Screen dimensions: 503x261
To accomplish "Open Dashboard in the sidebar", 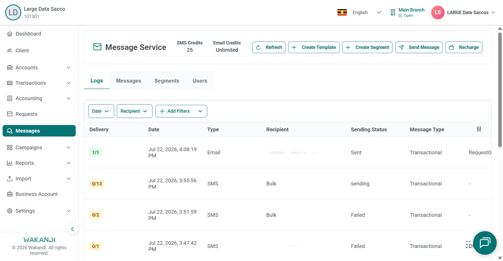I will pyautogui.click(x=39, y=34).
